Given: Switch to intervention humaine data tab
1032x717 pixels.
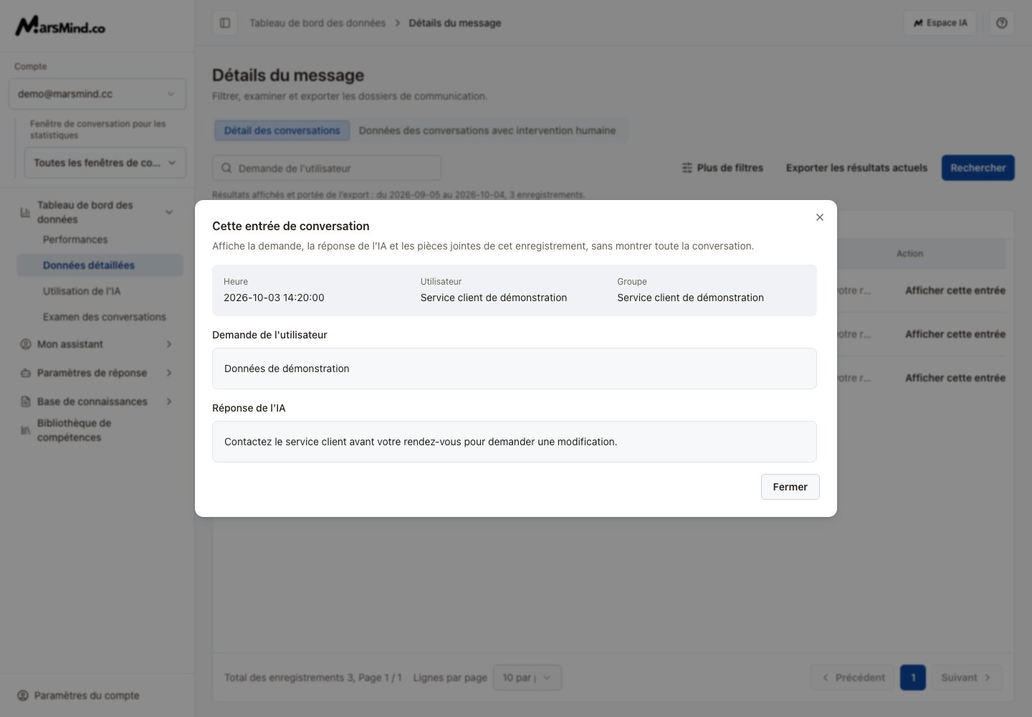Looking at the screenshot, I should 487,130.
